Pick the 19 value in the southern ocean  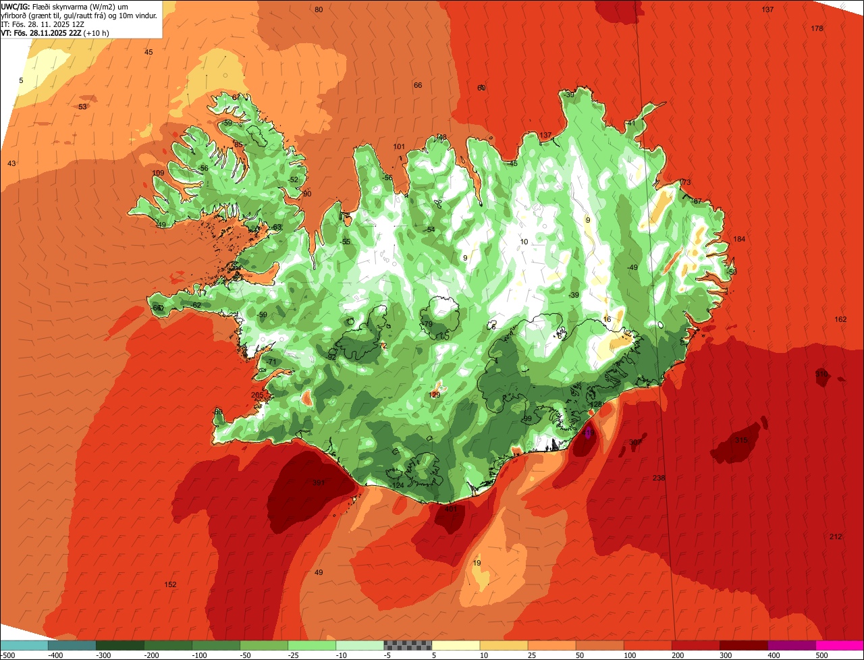[477, 563]
